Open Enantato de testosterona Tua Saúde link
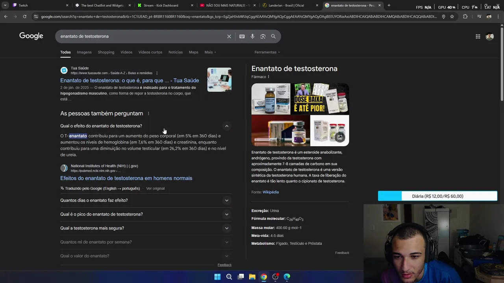 point(130,81)
